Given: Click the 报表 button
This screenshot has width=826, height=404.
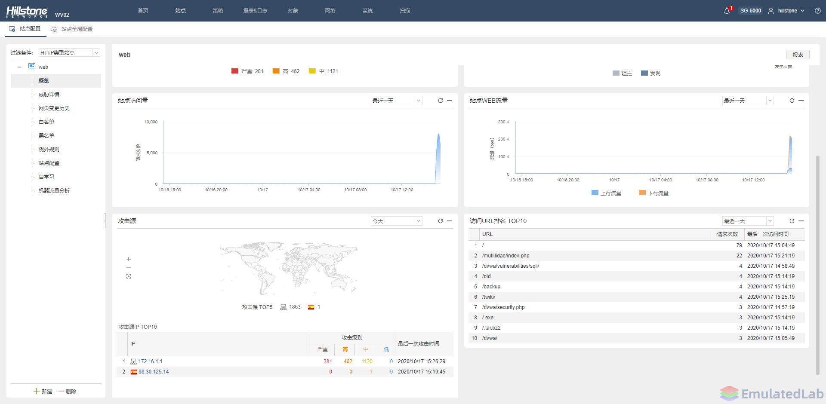Looking at the screenshot, I should pos(798,55).
